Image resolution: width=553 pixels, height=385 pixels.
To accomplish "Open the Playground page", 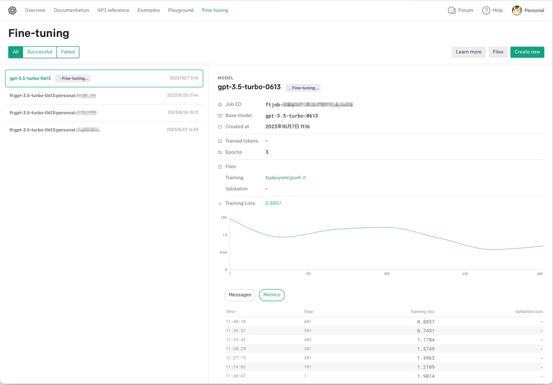I will click(x=181, y=10).
